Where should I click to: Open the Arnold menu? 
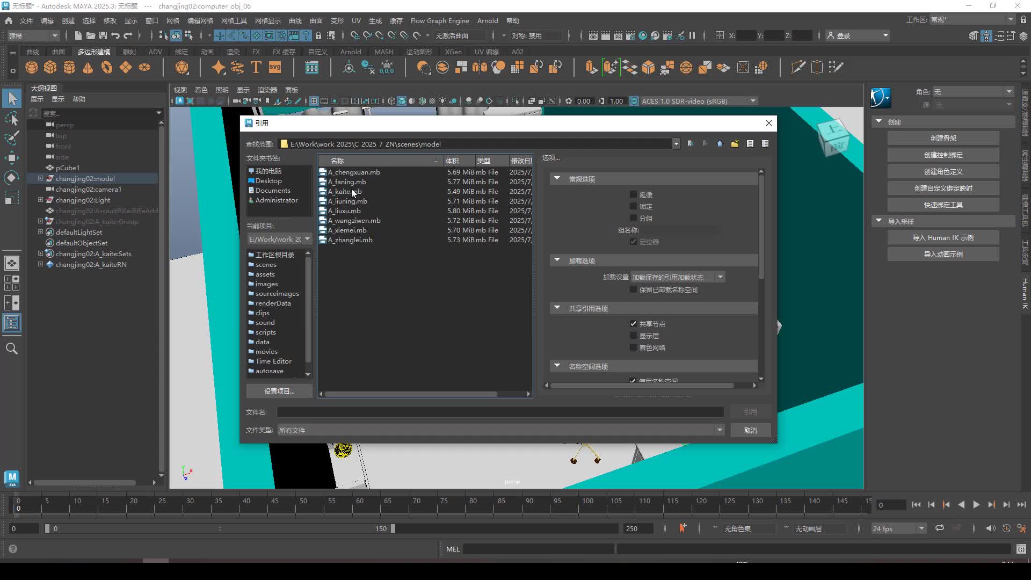coord(487,20)
